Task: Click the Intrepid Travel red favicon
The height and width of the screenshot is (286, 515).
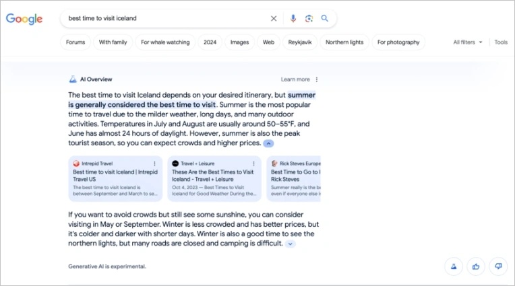Action: pos(76,164)
